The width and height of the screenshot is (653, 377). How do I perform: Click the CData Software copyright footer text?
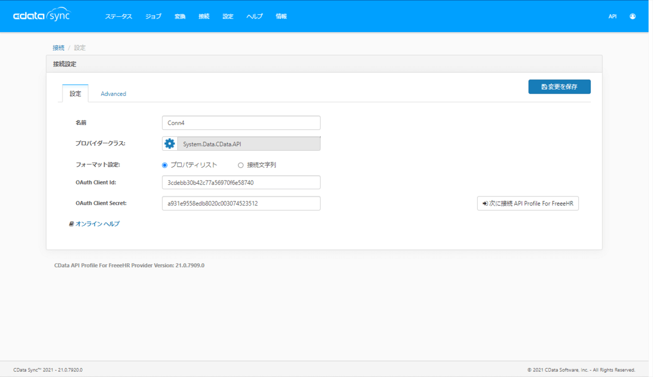pos(581,370)
